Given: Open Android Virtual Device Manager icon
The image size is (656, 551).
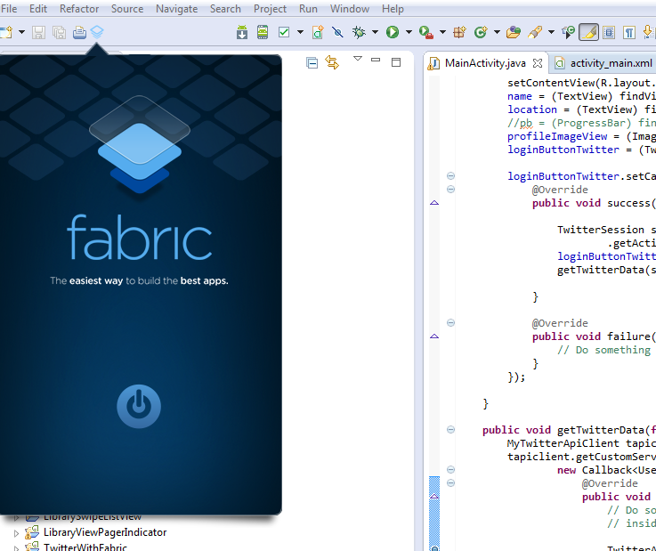Looking at the screenshot, I should (262, 32).
